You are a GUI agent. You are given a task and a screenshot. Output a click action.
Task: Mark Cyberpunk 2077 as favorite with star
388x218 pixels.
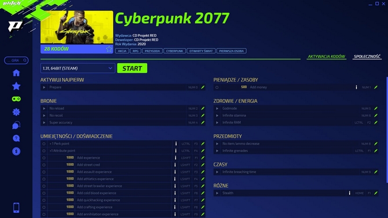[x=109, y=49]
